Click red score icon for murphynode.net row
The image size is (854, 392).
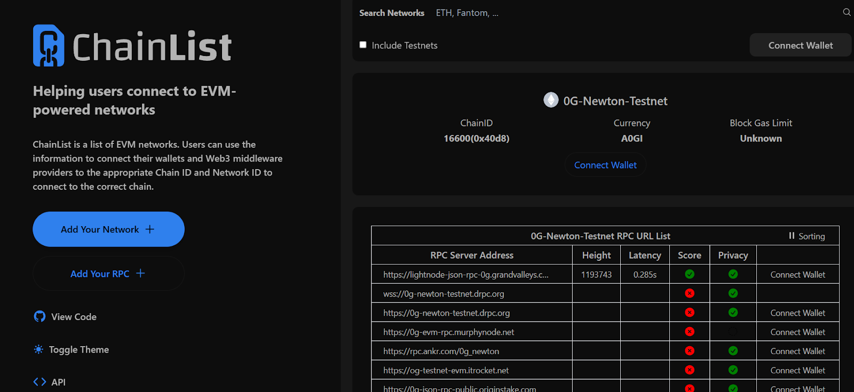point(690,332)
